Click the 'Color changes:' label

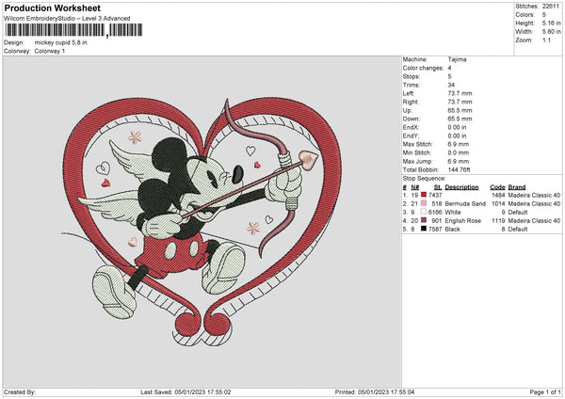[423, 68]
